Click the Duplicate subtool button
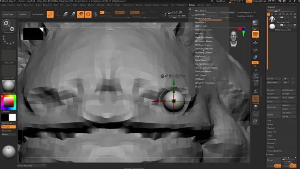This screenshot has width=300, height=169. coord(274,107)
